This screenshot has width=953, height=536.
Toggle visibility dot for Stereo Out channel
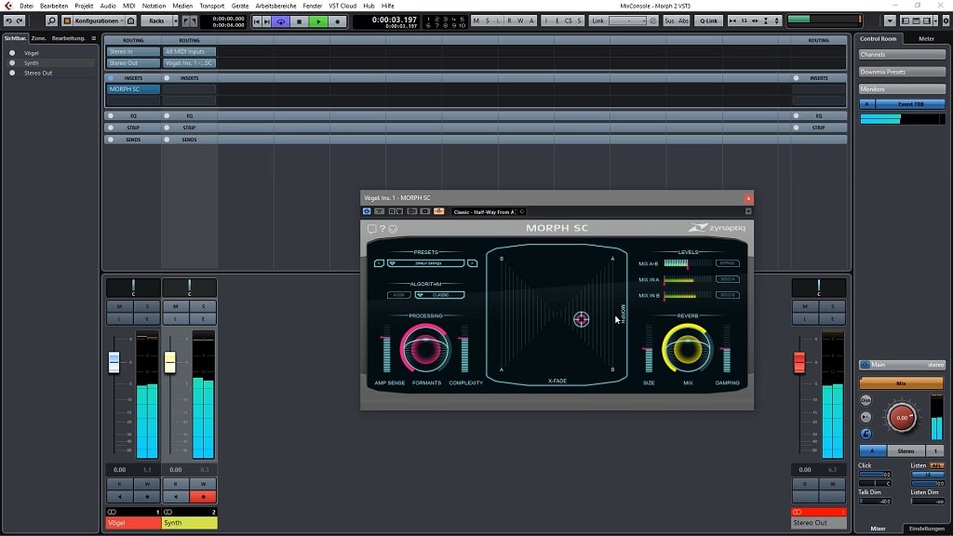click(x=12, y=73)
